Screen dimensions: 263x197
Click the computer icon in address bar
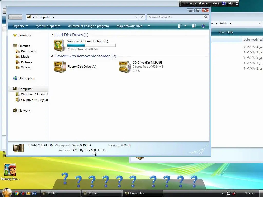pos(29,17)
